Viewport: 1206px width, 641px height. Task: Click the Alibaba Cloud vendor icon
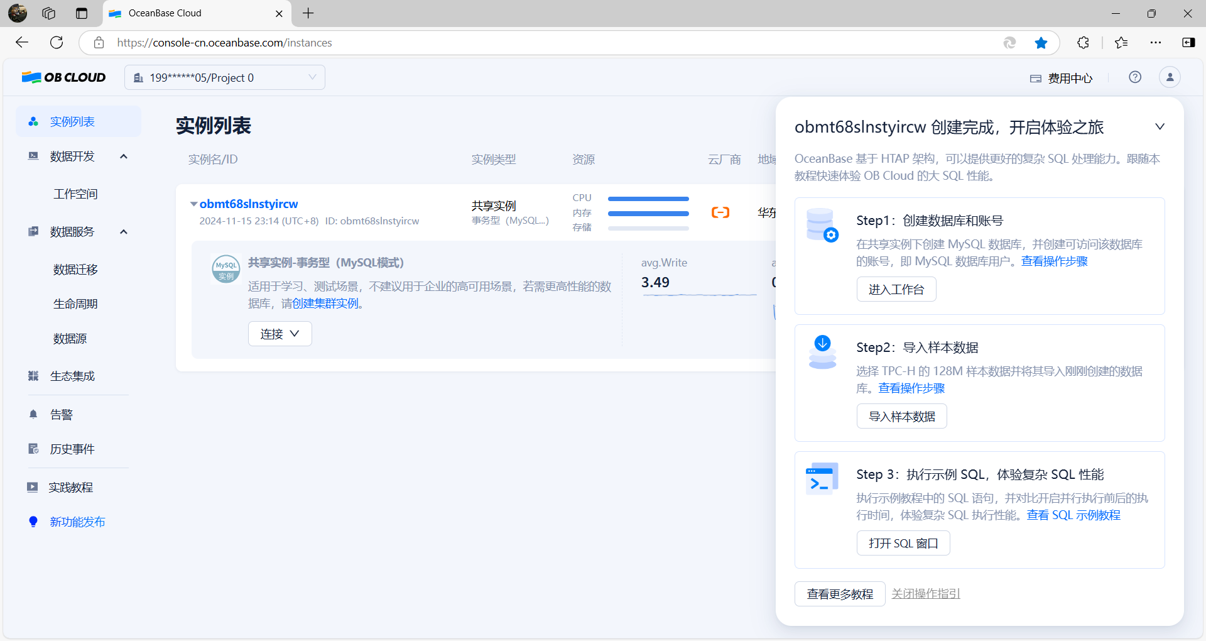pos(720,212)
